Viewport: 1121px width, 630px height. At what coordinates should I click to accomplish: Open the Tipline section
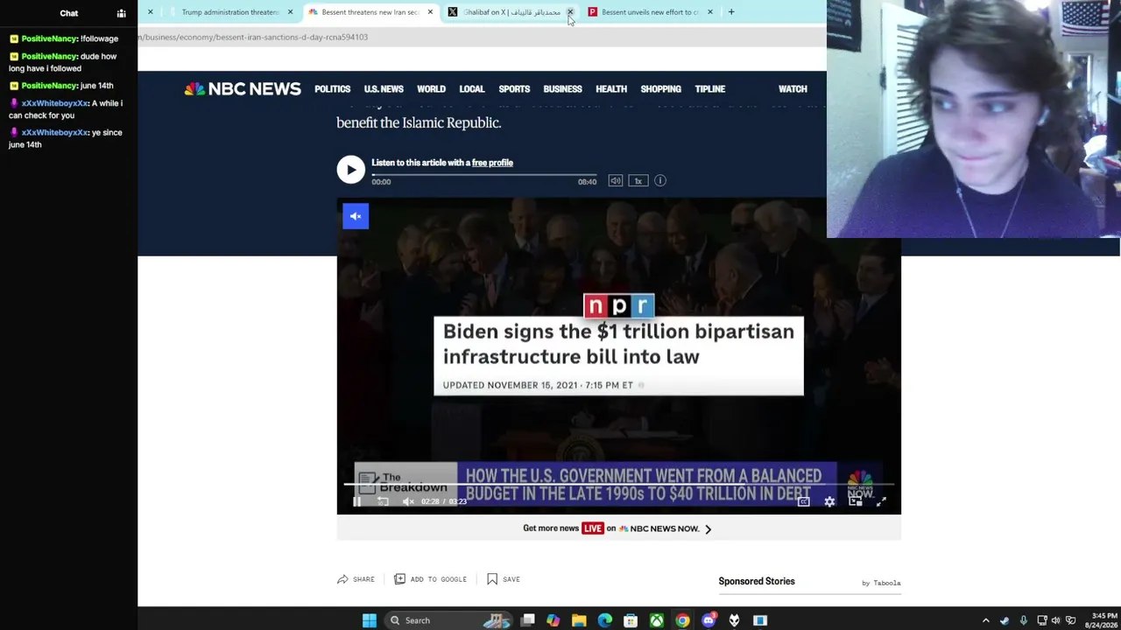coord(710,89)
